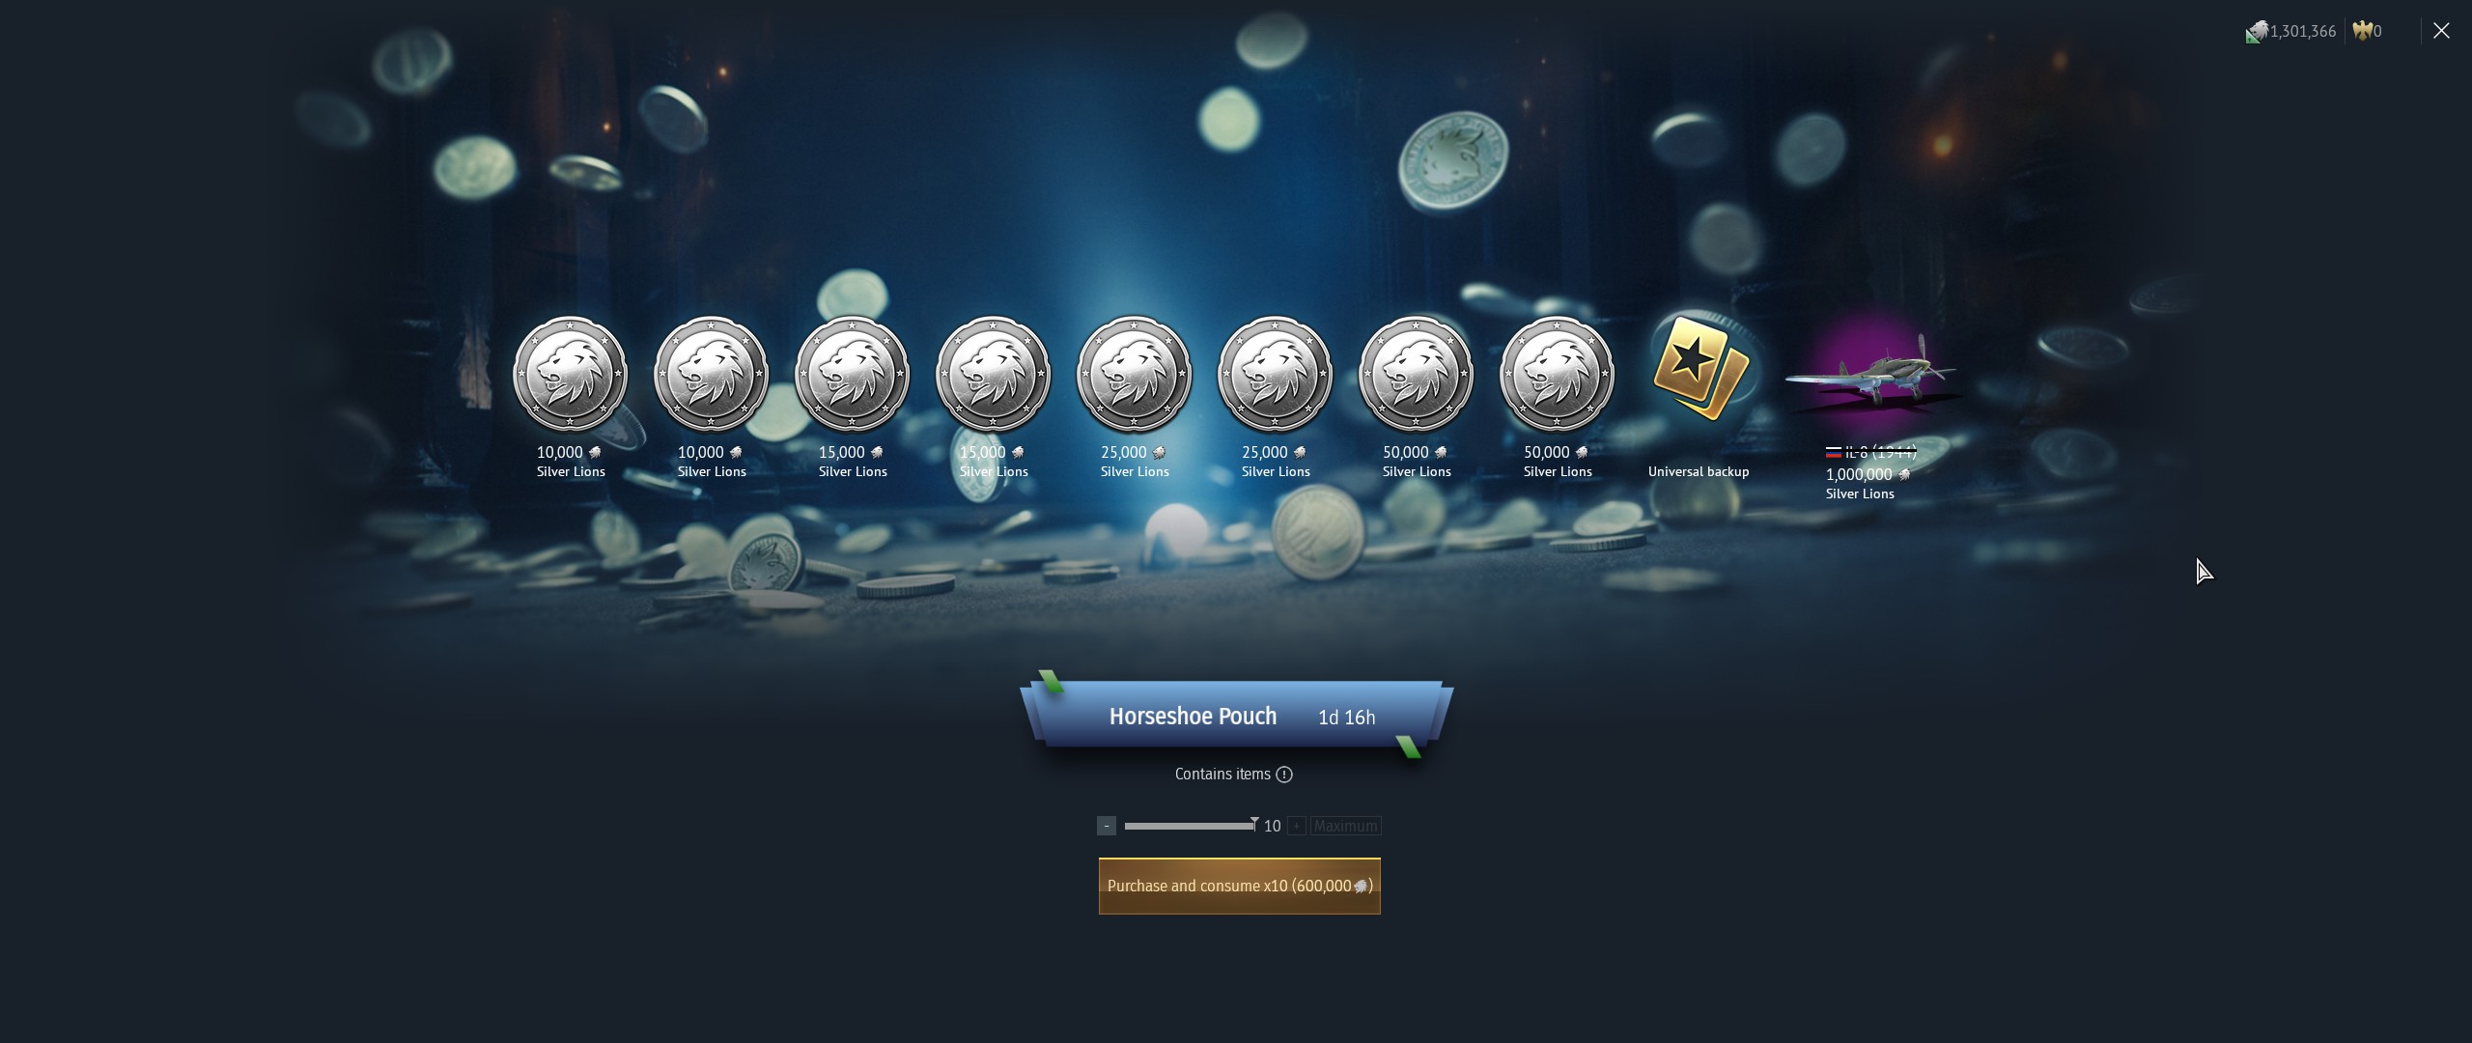The image size is (2472, 1043).
Task: Click the first 50,000 Silver Lions coin
Action: 1416,374
